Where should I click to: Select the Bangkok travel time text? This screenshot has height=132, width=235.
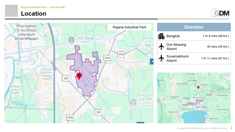[215, 36]
